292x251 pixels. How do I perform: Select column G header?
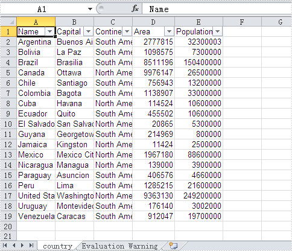coord(277,22)
